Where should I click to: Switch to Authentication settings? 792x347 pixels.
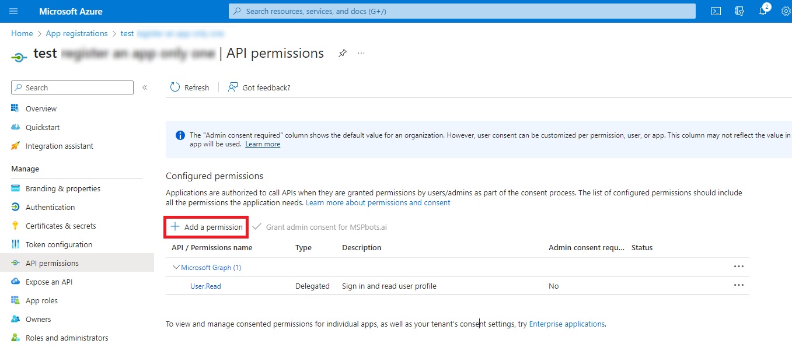tap(49, 207)
